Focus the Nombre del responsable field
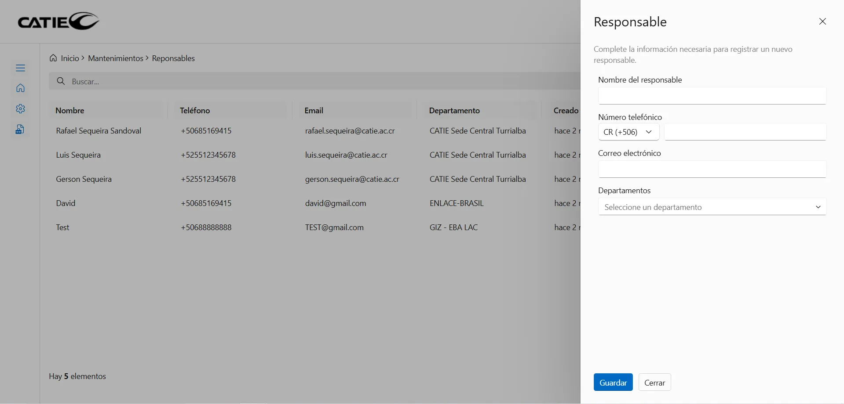 [712, 96]
